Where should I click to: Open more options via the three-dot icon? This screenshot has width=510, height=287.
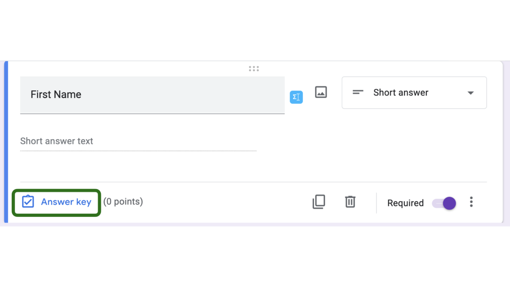click(471, 202)
